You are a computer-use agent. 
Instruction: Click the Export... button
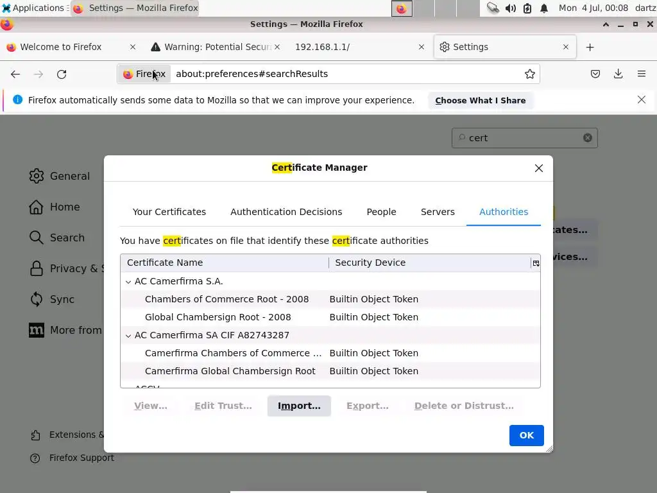(x=368, y=406)
